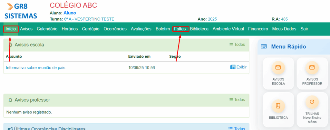Open the Boletim menu
330x130 pixels.
click(x=162, y=29)
